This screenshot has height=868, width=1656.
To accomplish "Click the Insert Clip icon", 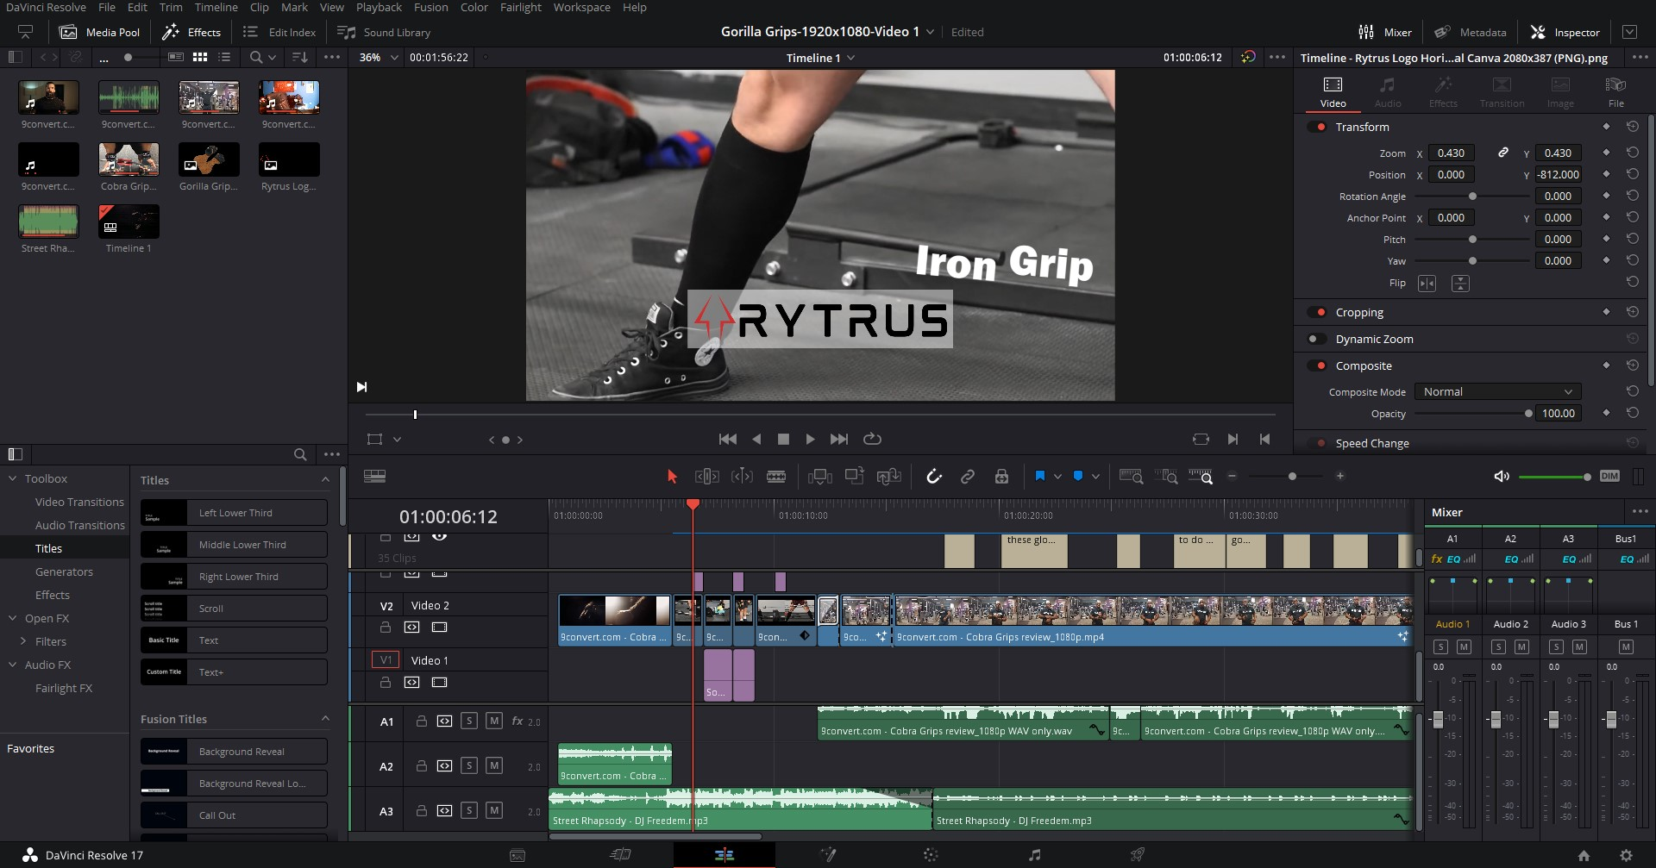I will pos(819,476).
